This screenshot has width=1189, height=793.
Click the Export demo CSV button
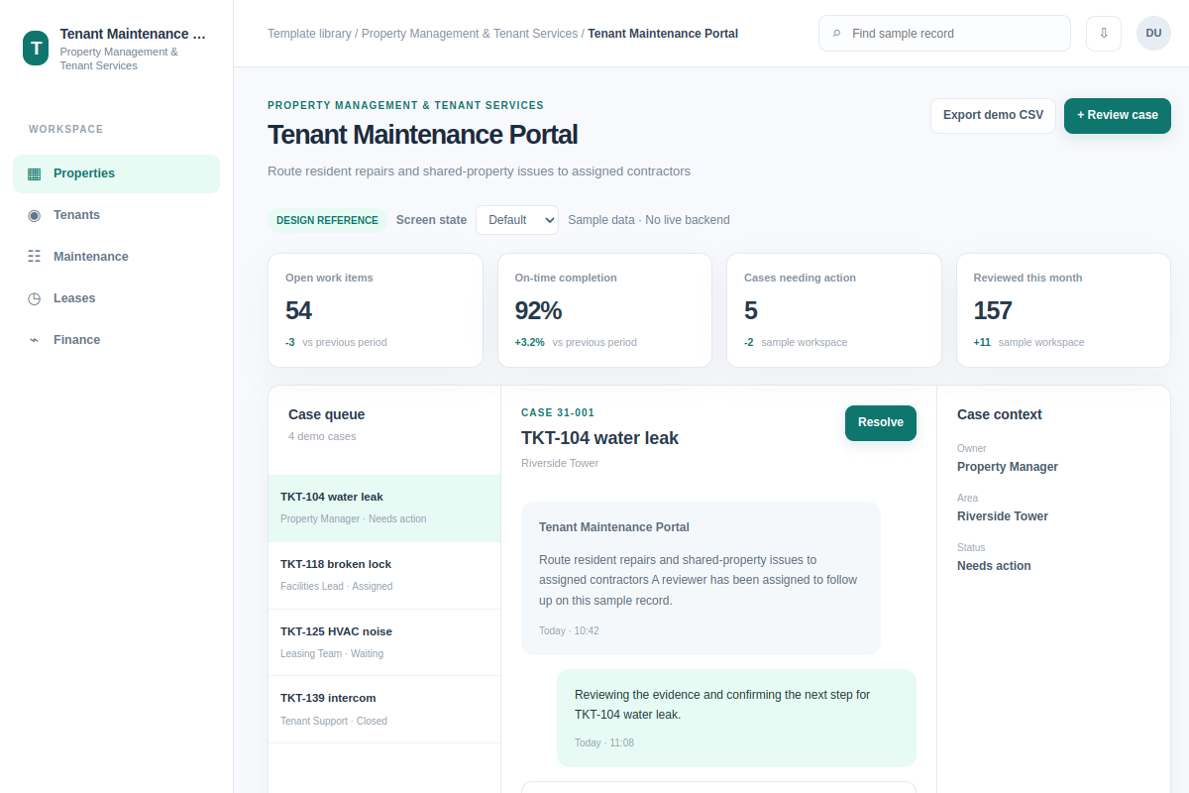[993, 115]
